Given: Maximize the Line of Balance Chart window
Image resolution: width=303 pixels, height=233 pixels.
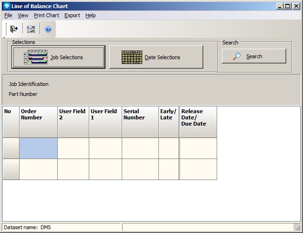Looking at the screenshot, I should (x=288, y=6).
